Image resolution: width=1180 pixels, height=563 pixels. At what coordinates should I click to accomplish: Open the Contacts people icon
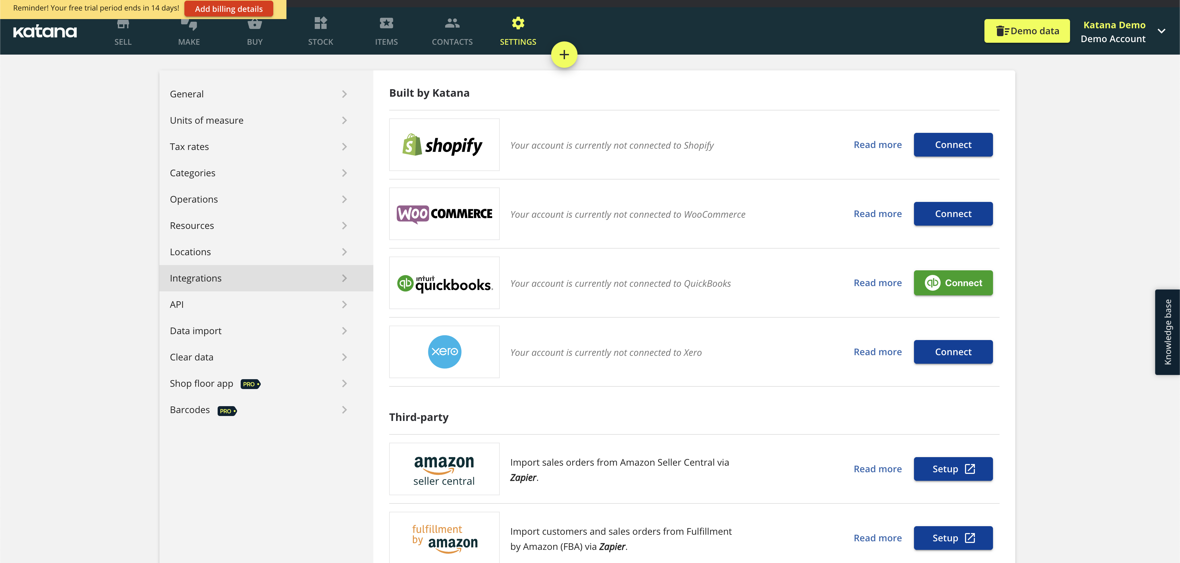[x=452, y=23]
